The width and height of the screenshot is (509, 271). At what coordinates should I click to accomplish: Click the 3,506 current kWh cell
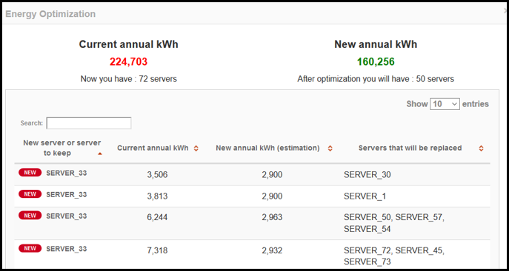coord(157,175)
